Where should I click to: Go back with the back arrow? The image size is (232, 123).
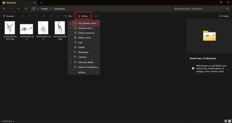coord(4,9)
